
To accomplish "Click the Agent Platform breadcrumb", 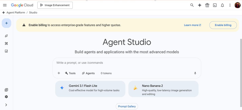I will click(x=16, y=13).
